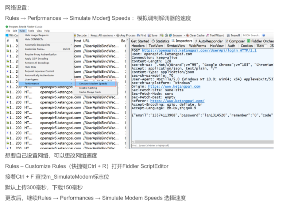Click the Browse Internet Explorer icon
This screenshot has height=209, width=298.
point(170,35)
